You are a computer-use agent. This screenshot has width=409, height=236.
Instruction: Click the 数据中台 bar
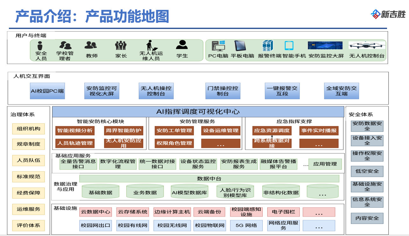[209, 179]
